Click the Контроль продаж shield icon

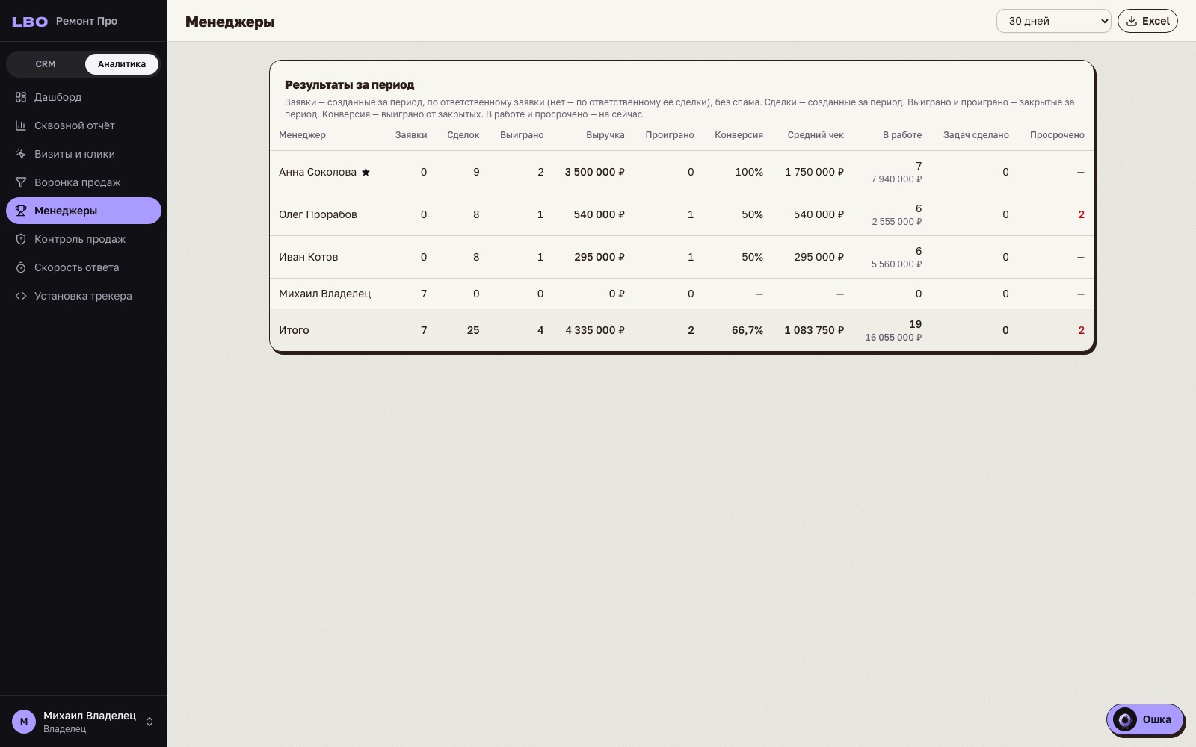tap(21, 239)
